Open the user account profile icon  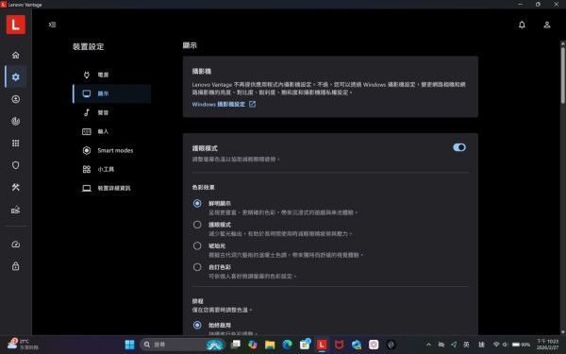547,25
